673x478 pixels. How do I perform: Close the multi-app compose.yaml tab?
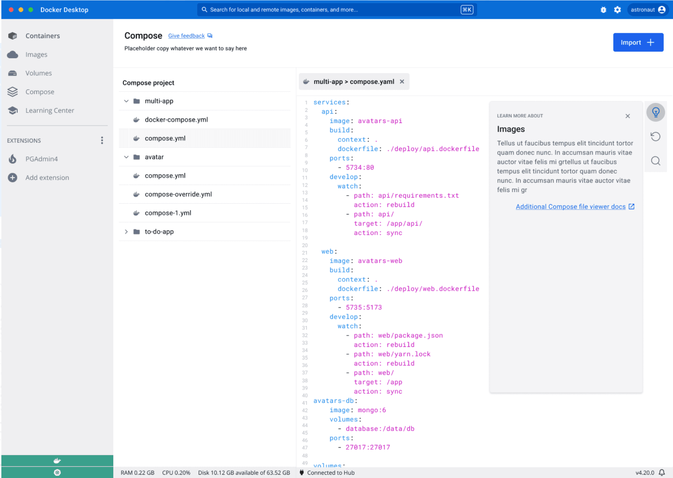[x=402, y=82]
